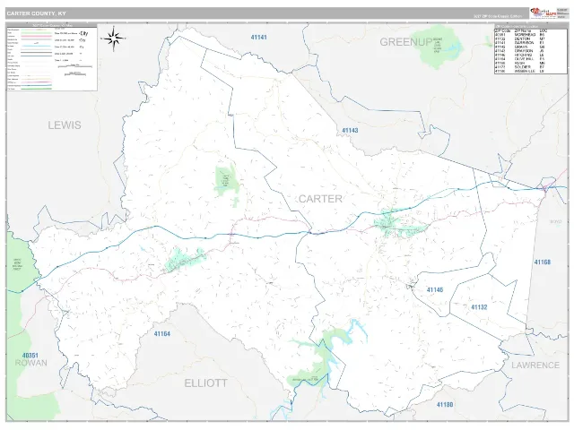Viewport: 574px width, 430px height.
Task: Click ZIP label 41164 on the map
Action: [x=161, y=334]
